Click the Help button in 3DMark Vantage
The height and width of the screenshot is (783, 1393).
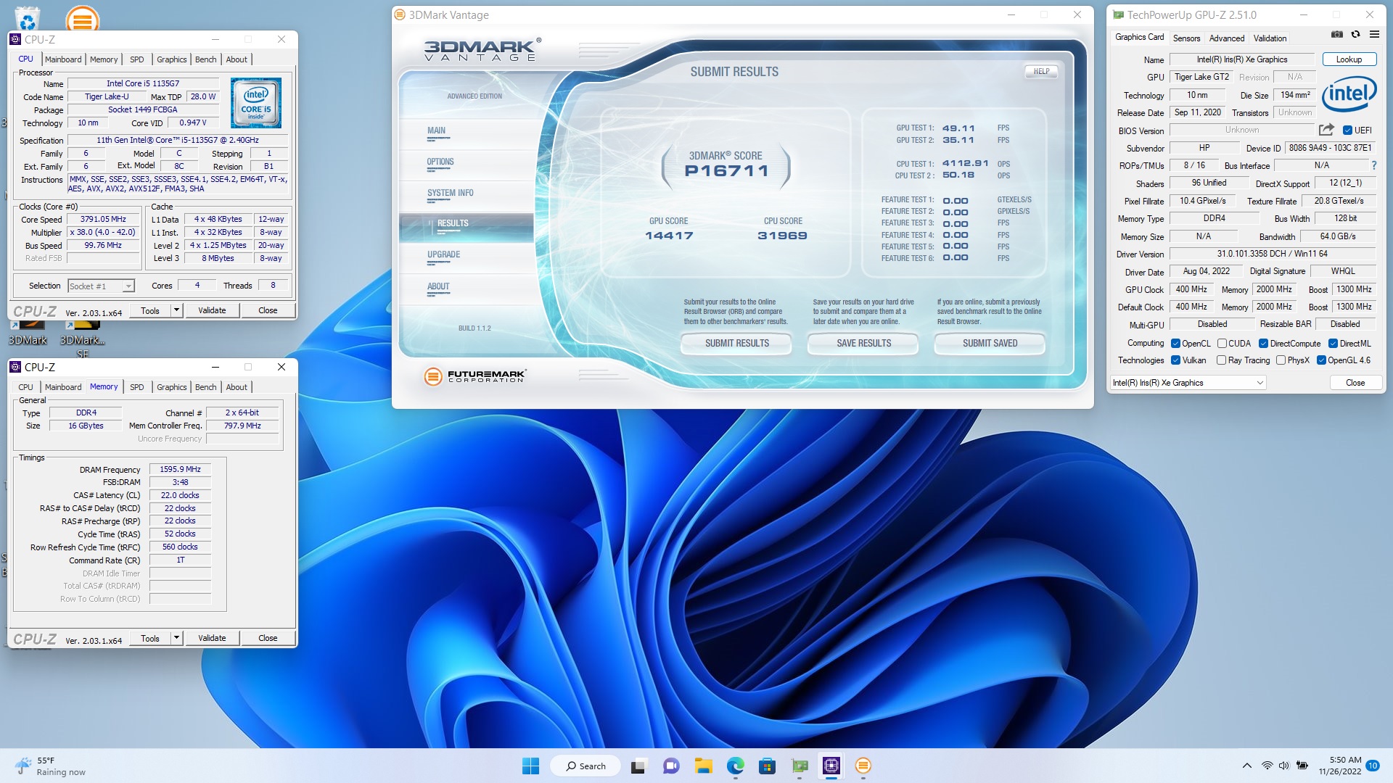click(1041, 71)
